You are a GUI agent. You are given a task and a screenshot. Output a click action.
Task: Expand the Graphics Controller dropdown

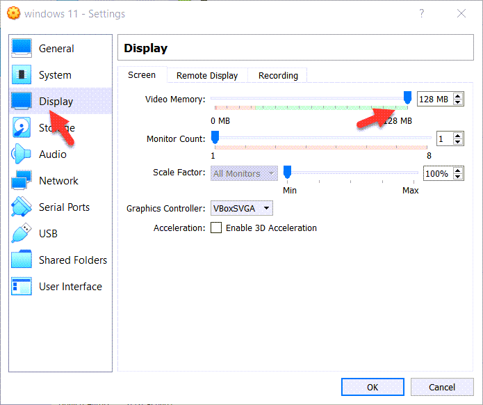coord(241,208)
